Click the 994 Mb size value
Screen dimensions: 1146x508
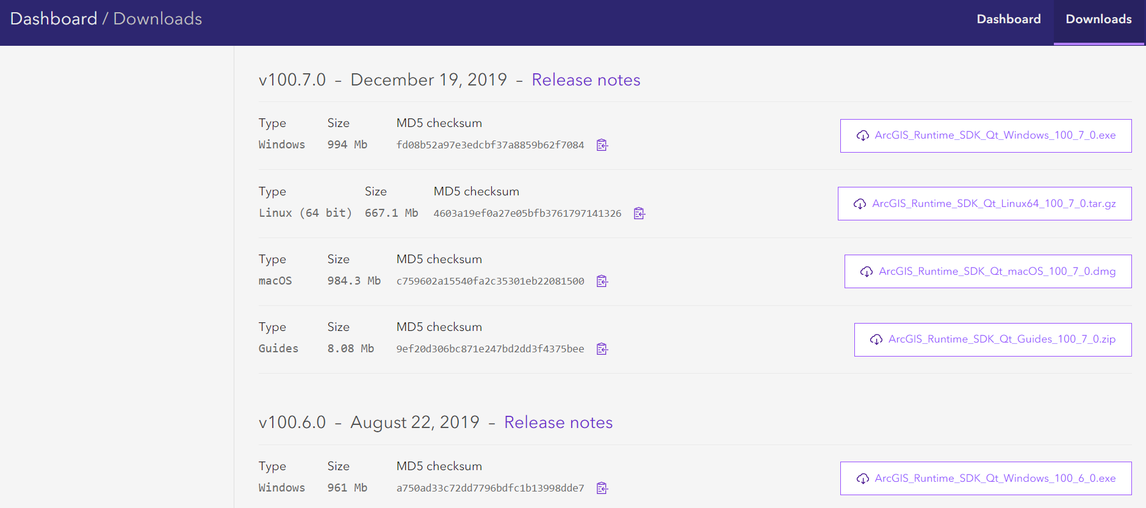347,145
